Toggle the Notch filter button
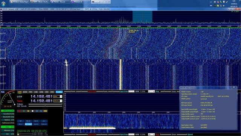This screenshot has width=241, height=136. click(36, 124)
